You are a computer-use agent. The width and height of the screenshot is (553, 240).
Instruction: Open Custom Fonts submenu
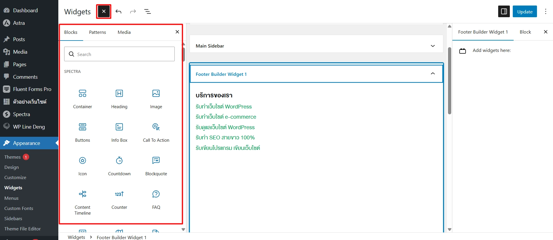19,209
